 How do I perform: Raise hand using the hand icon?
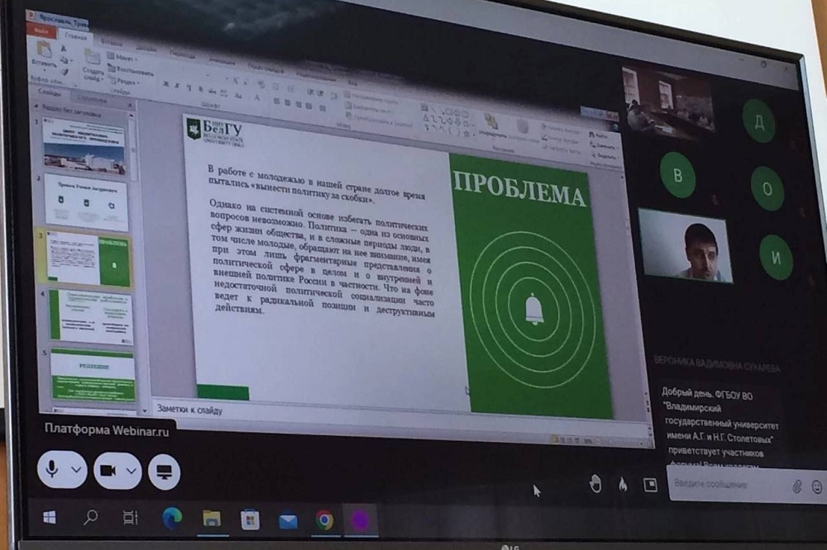click(595, 485)
